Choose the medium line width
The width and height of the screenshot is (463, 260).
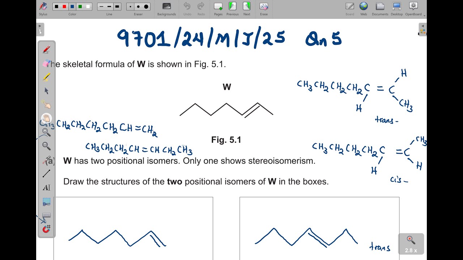(109, 6)
